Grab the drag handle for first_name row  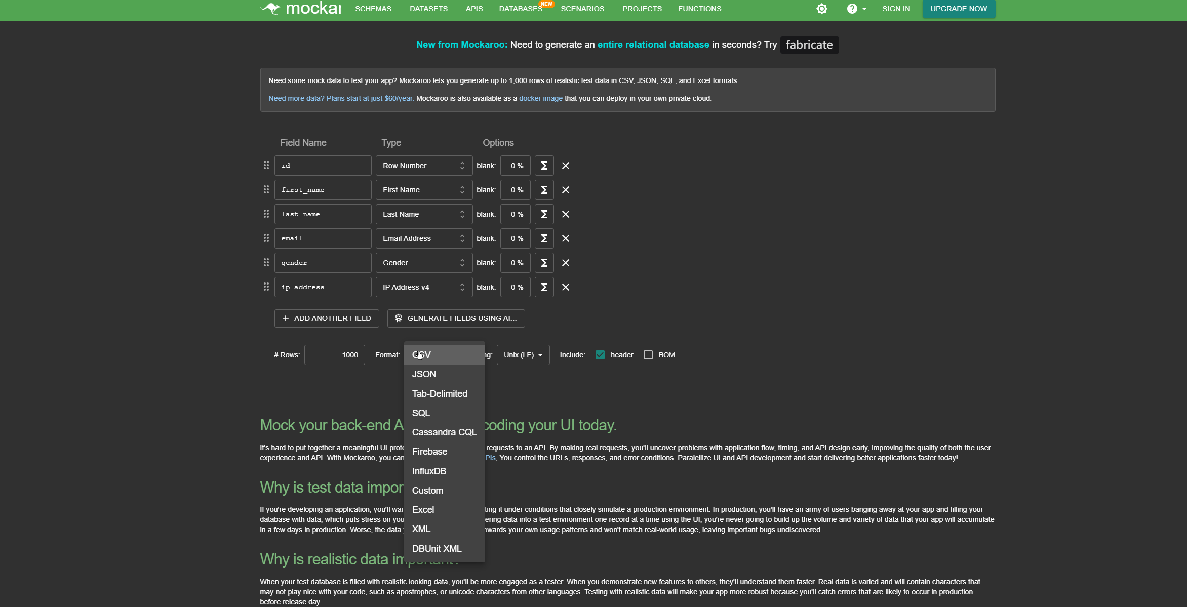click(266, 190)
